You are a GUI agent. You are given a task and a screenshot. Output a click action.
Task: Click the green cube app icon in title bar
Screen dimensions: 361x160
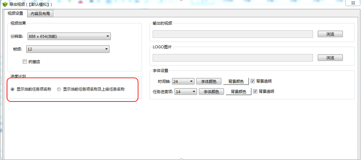point(5,4)
